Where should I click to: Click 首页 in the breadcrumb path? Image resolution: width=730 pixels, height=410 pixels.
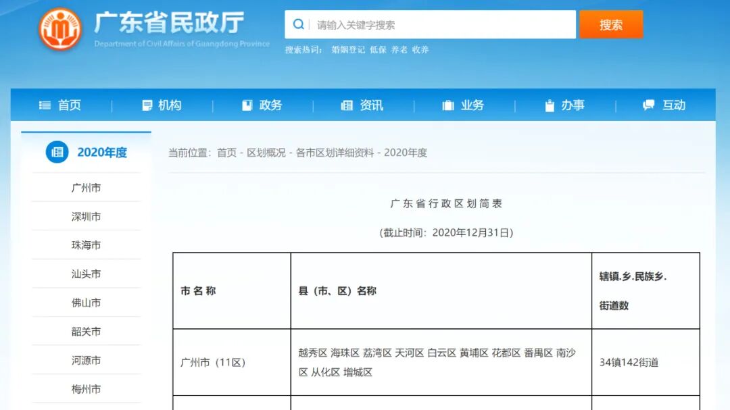pyautogui.click(x=226, y=153)
